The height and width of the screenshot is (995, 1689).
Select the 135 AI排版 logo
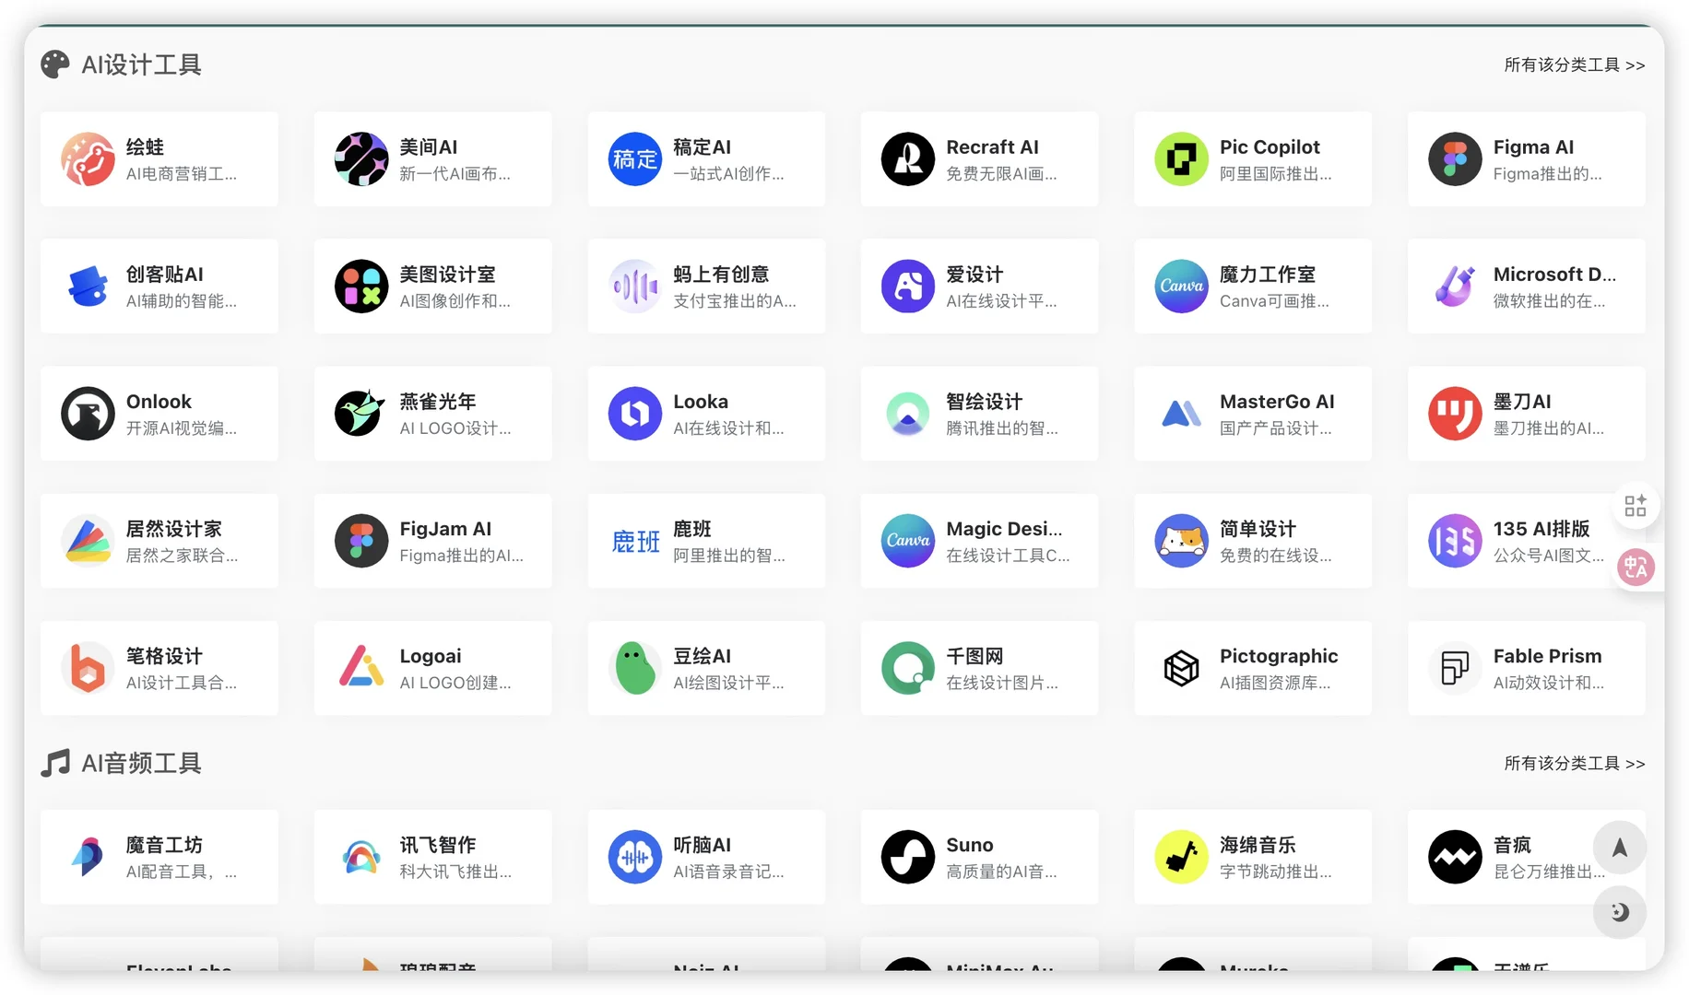click(x=1456, y=541)
